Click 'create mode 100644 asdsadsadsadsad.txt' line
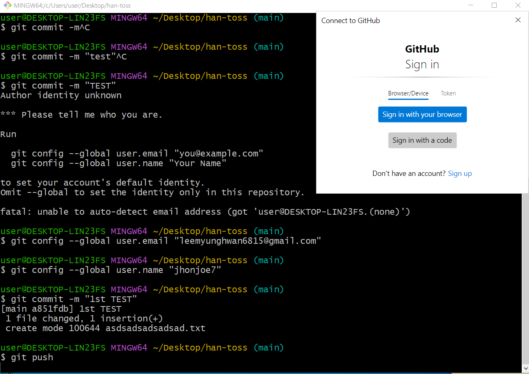Viewport: 529px width, 374px height. 106,328
